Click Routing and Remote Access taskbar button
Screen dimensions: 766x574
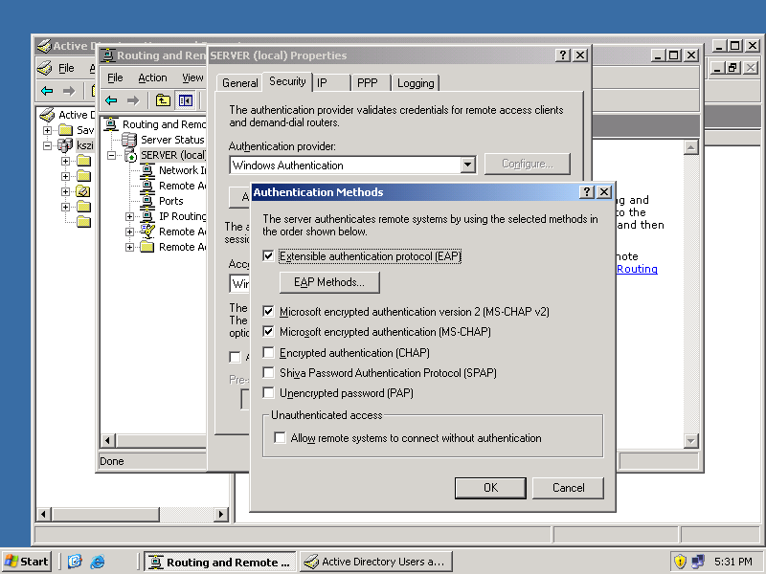[x=220, y=562]
